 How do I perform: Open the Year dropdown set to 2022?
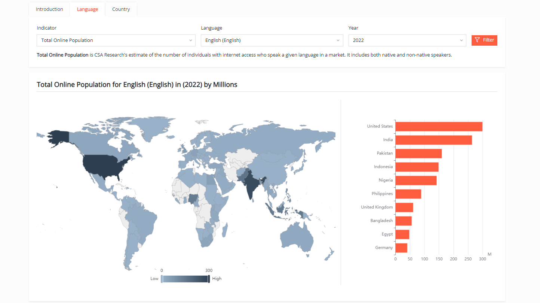pyautogui.click(x=407, y=40)
